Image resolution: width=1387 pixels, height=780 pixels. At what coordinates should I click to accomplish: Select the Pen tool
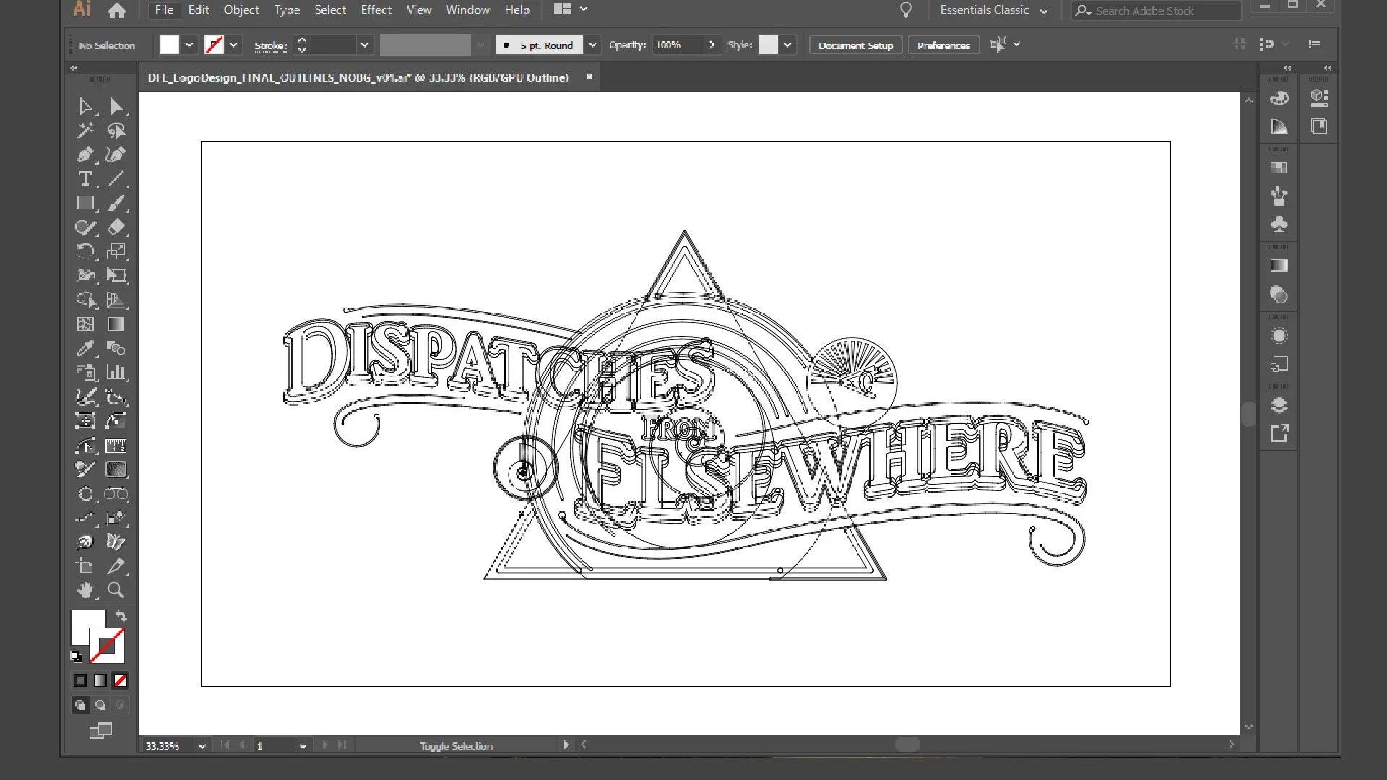85,155
